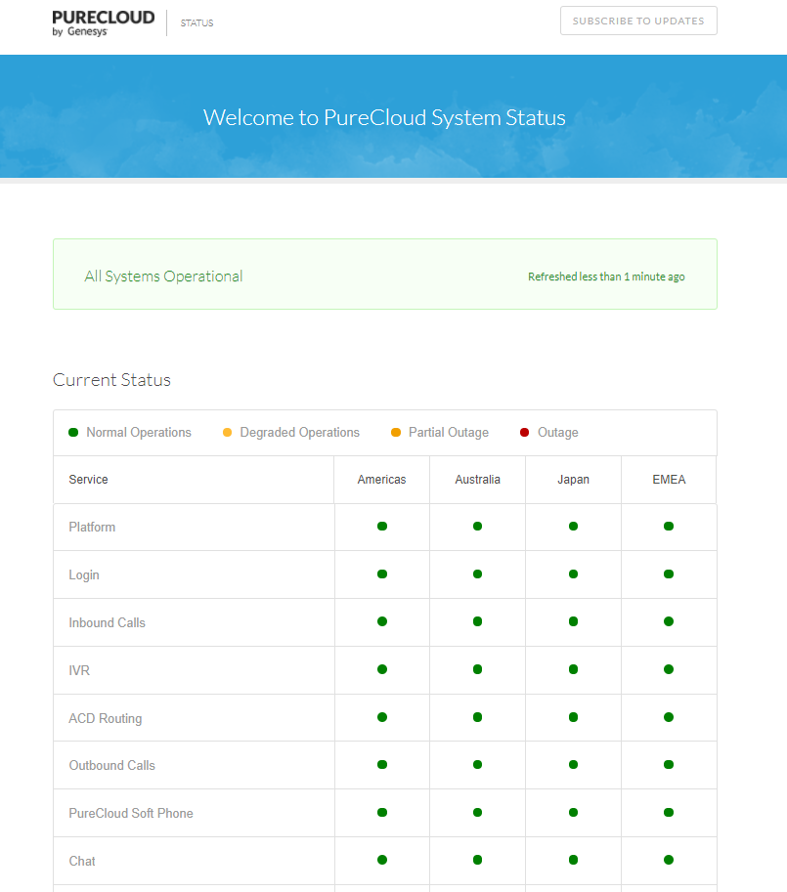
Task: Click the Platform status dot for Australia
Action: click(x=477, y=527)
